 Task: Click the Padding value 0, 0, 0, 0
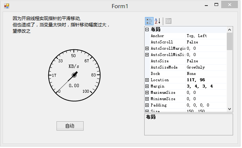pos(198,105)
